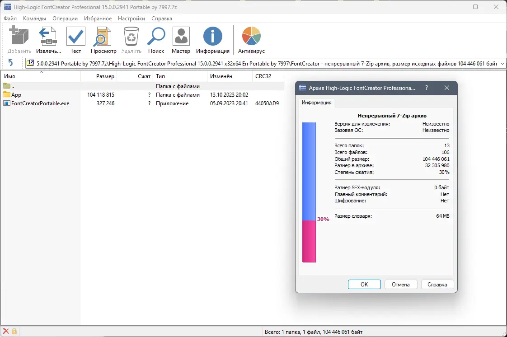The image size is (507, 337).
Task: Confirm dialog with the OK button
Action: [364, 284]
